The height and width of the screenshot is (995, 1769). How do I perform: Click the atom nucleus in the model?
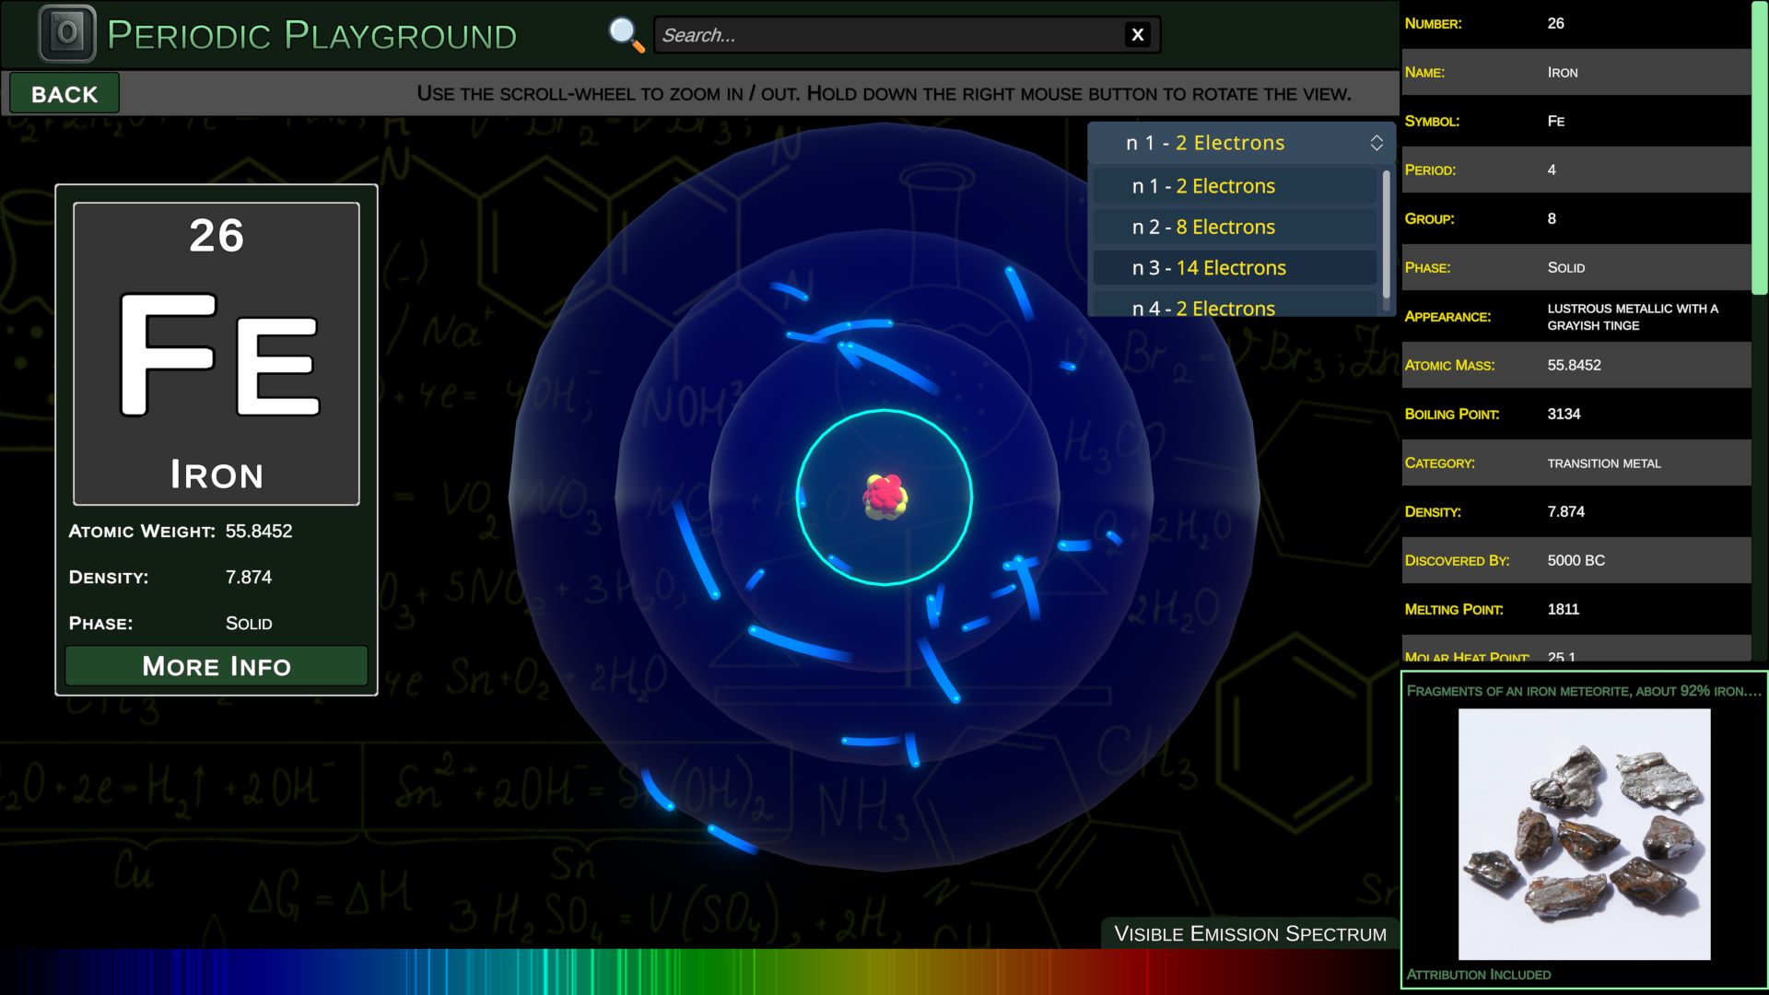click(884, 497)
